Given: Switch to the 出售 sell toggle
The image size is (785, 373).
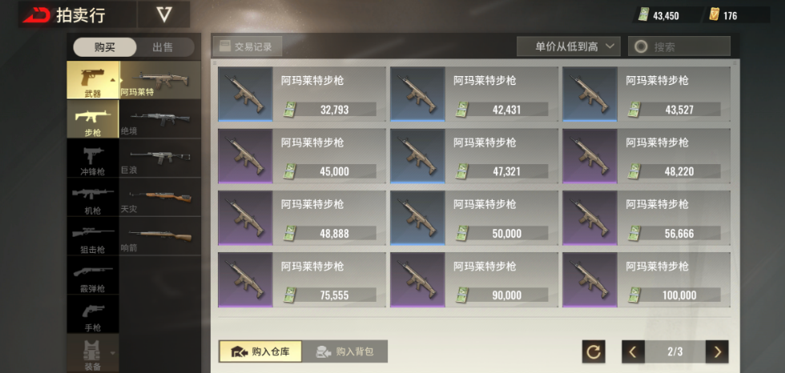Looking at the screenshot, I should tap(163, 47).
